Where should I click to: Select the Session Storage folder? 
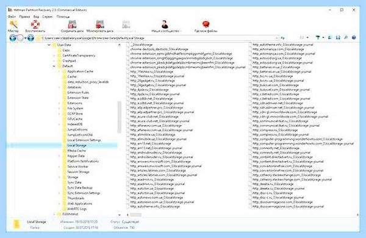click(78, 172)
